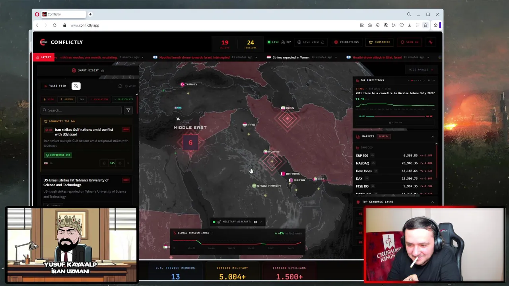Viewport: 509px width, 286px height.
Task: Open the privacy shield icon
Action: point(378,25)
